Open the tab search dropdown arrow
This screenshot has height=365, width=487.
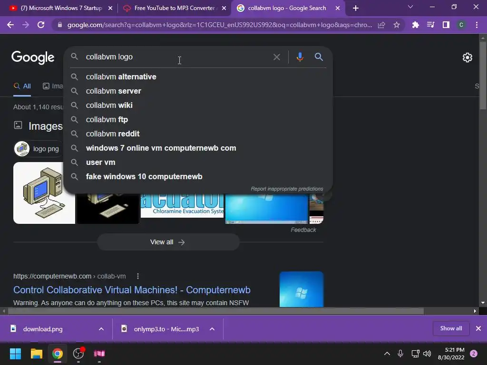pyautogui.click(x=410, y=7)
